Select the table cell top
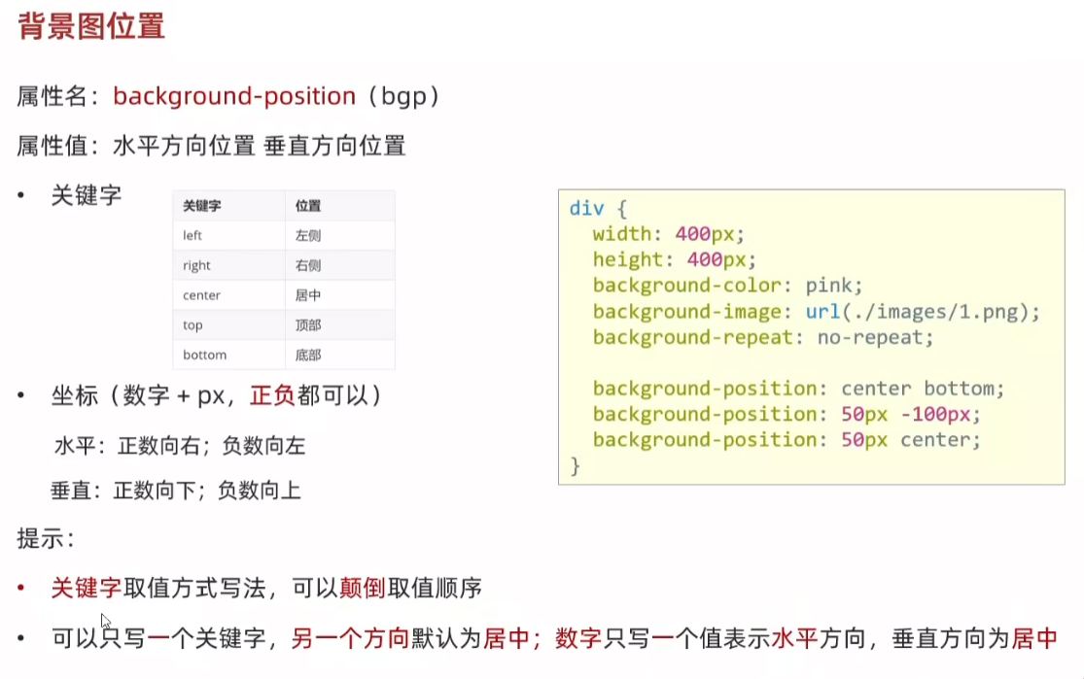The image size is (1084, 679). click(x=228, y=324)
